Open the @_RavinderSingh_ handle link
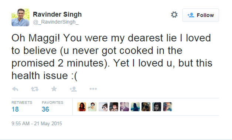Screen dimensions: 232x140 [x=56, y=22]
